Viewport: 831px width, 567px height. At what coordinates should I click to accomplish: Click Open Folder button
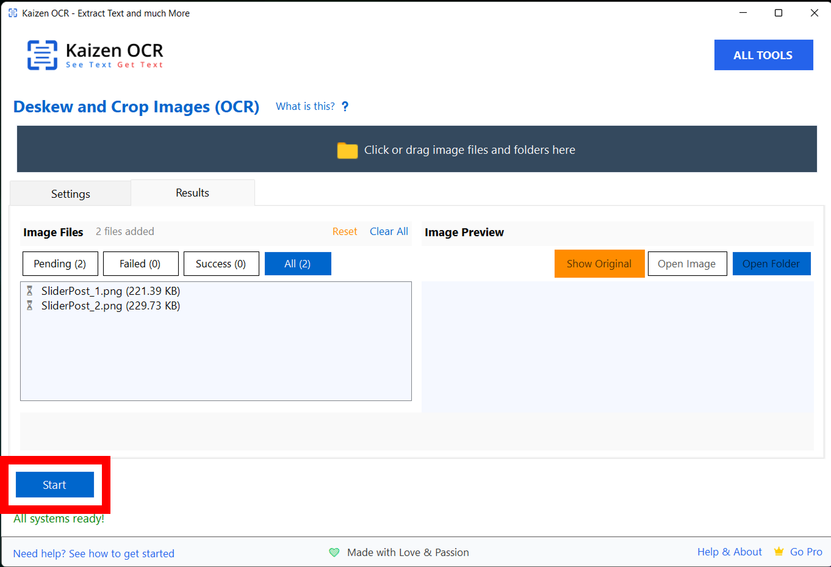click(771, 264)
